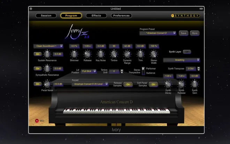
Task: Open the Anastring synth layer dropdown
Action: (x=182, y=60)
